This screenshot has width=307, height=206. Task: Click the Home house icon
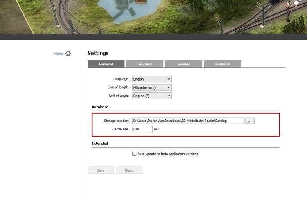[x=68, y=54]
